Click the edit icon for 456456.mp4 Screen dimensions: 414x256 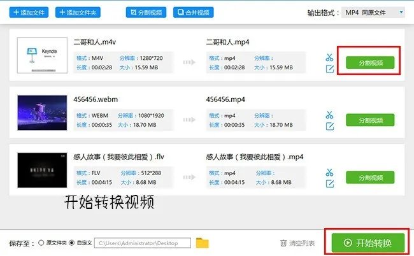coord(330,126)
